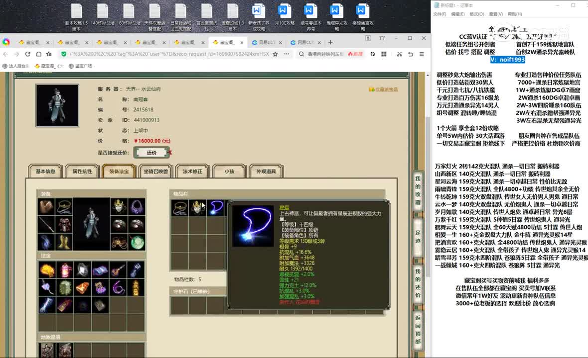Select the golden mask equipment item

[119, 207]
